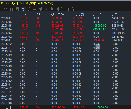Click trade count 109
The image size is (131, 109).
pyautogui.click(x=38, y=33)
